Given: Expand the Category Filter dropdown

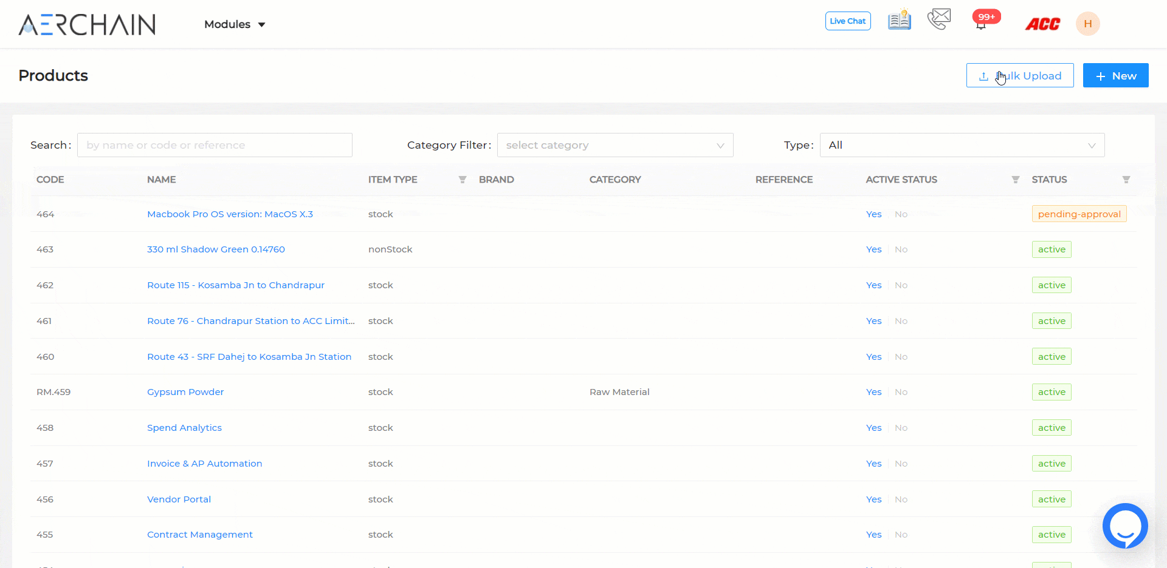Looking at the screenshot, I should [x=614, y=145].
